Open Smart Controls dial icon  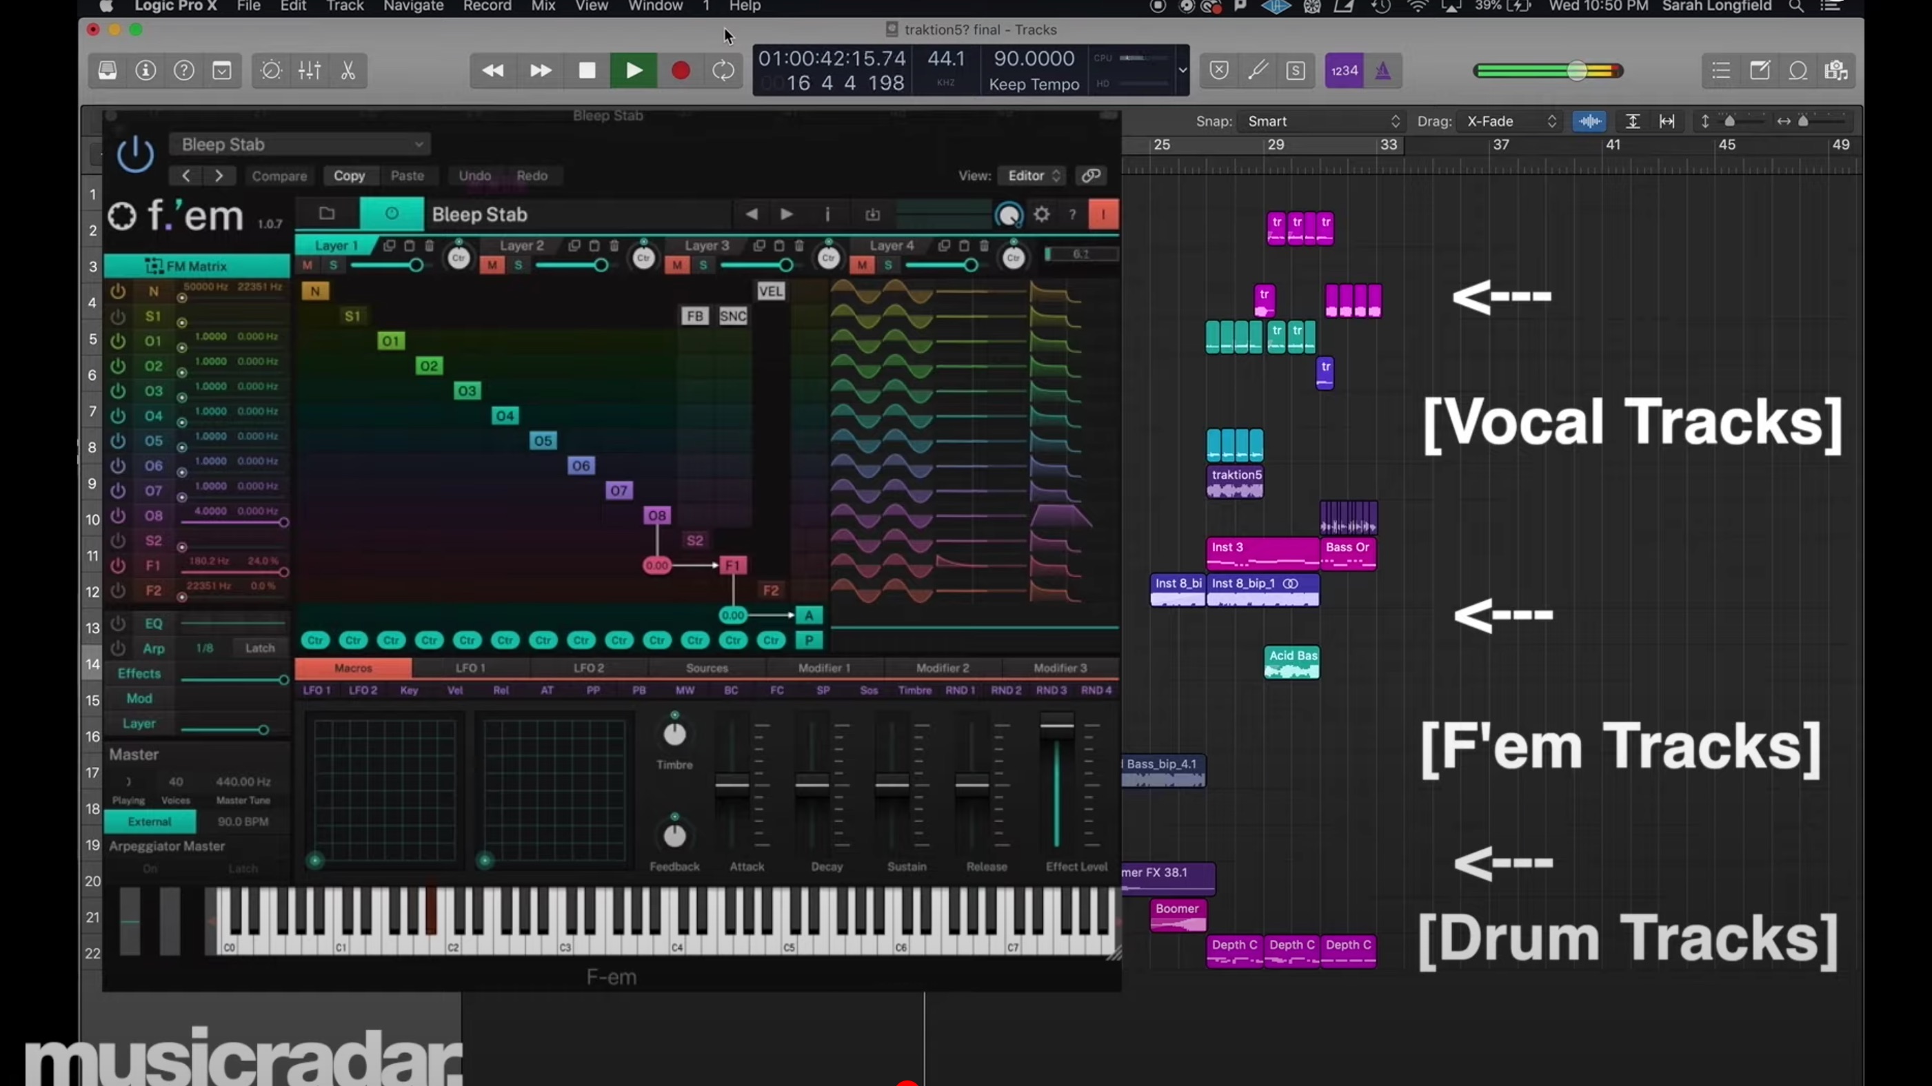271,70
